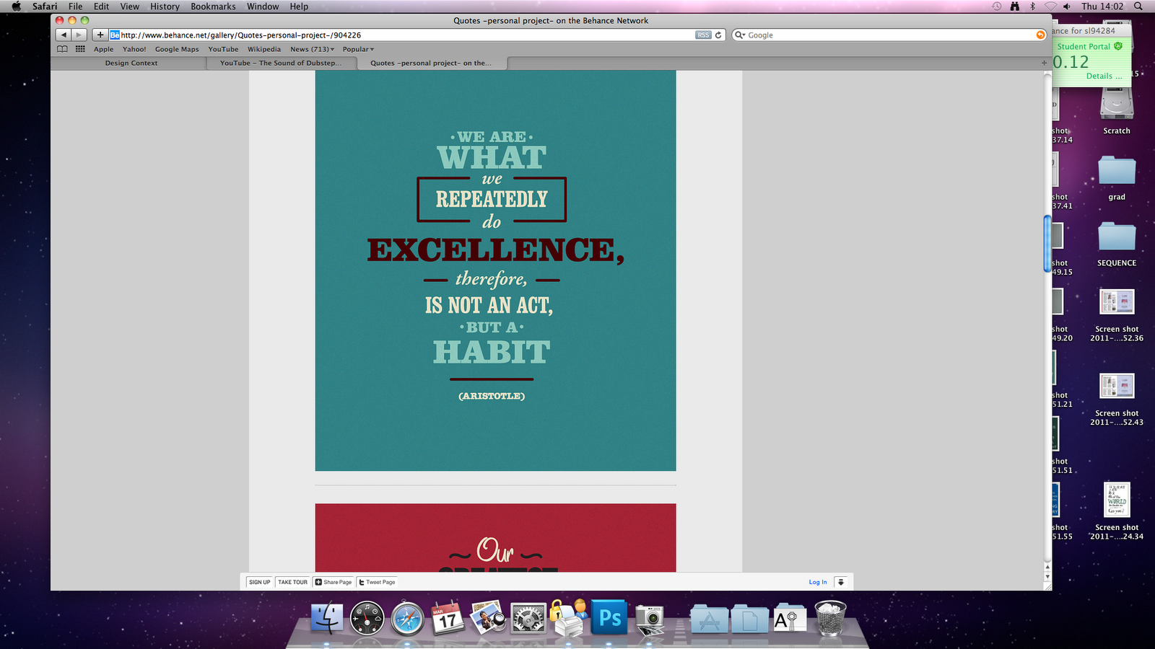Click the blue vertical scrollbar thumb
The image size is (1155, 649).
tap(1047, 244)
